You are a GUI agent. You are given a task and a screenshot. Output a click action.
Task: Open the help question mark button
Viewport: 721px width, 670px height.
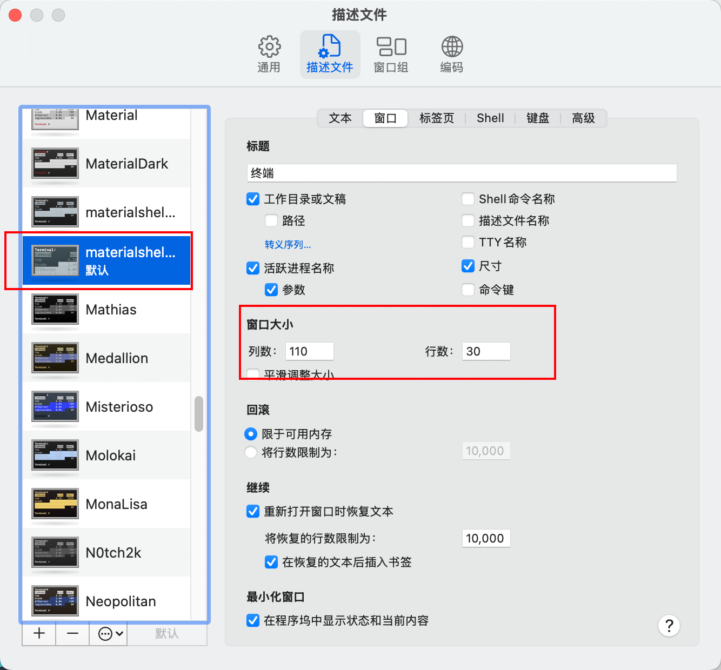point(669,626)
